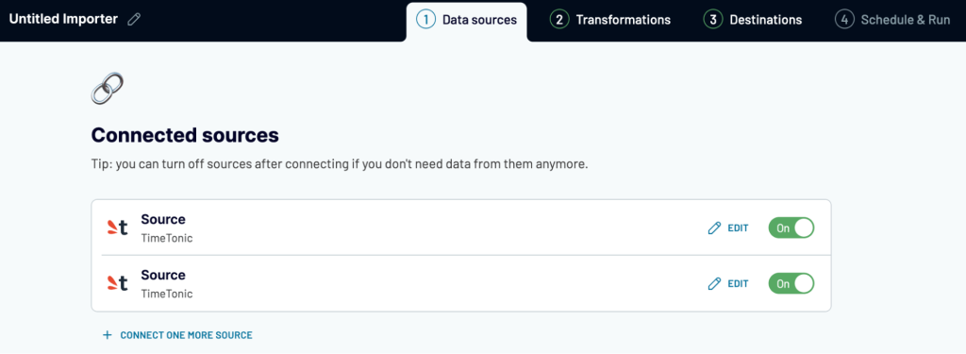Open the Transformations tab
Screen dimensions: 966x354
[610, 20]
